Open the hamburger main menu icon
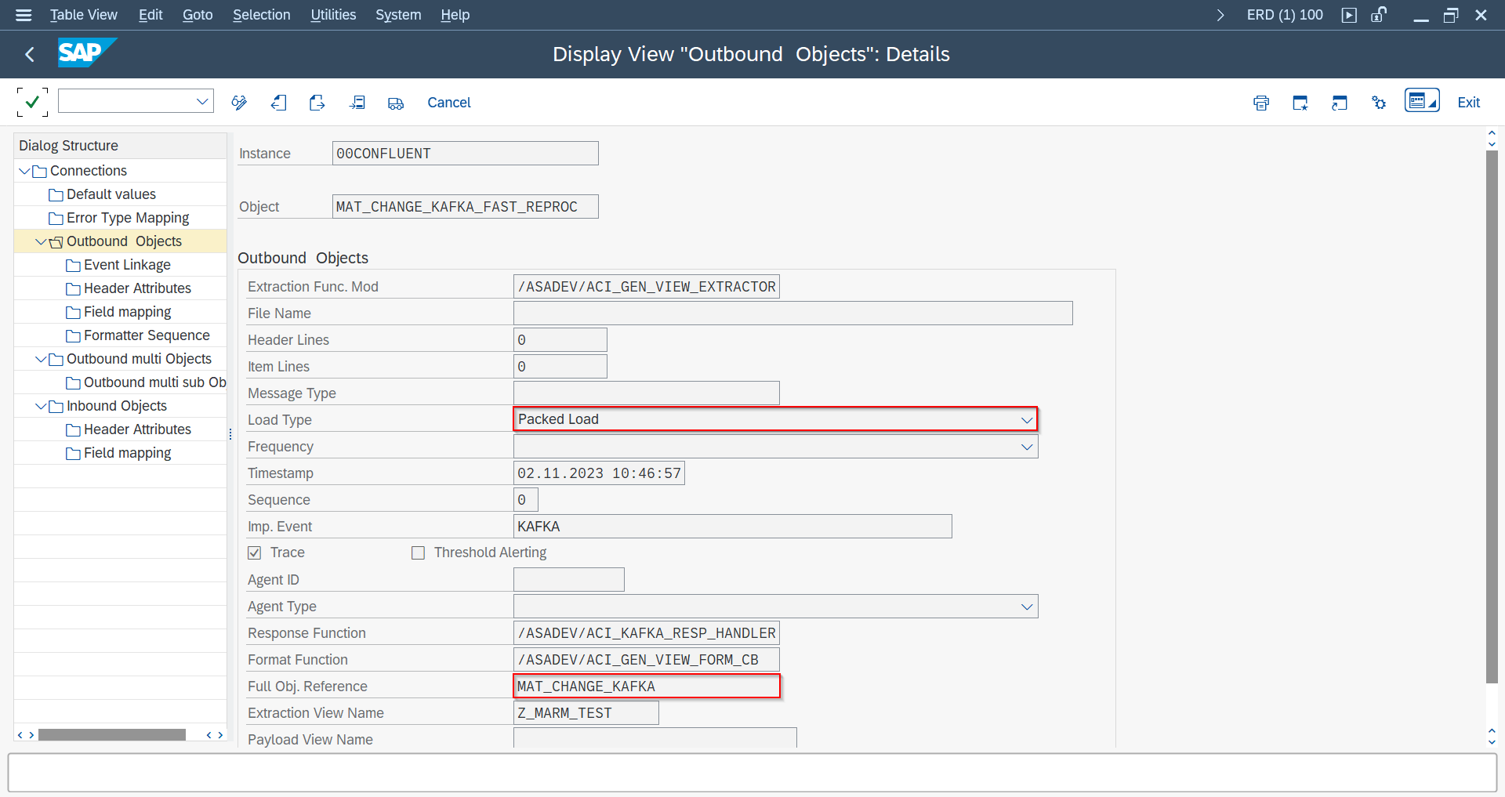1505x797 pixels. coord(24,15)
